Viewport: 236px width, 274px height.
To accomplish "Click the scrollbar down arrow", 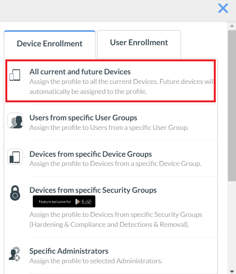I will pyautogui.click(x=231, y=271).
